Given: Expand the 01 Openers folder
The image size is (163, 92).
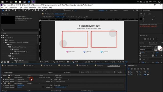Looking at the screenshot, I should pyautogui.click(x=4, y=40).
